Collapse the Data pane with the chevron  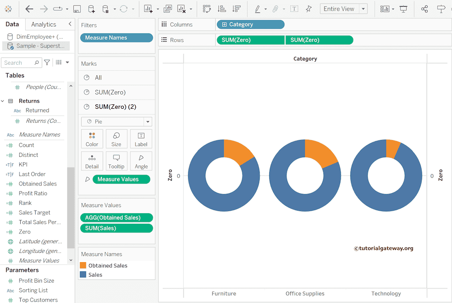(x=70, y=24)
